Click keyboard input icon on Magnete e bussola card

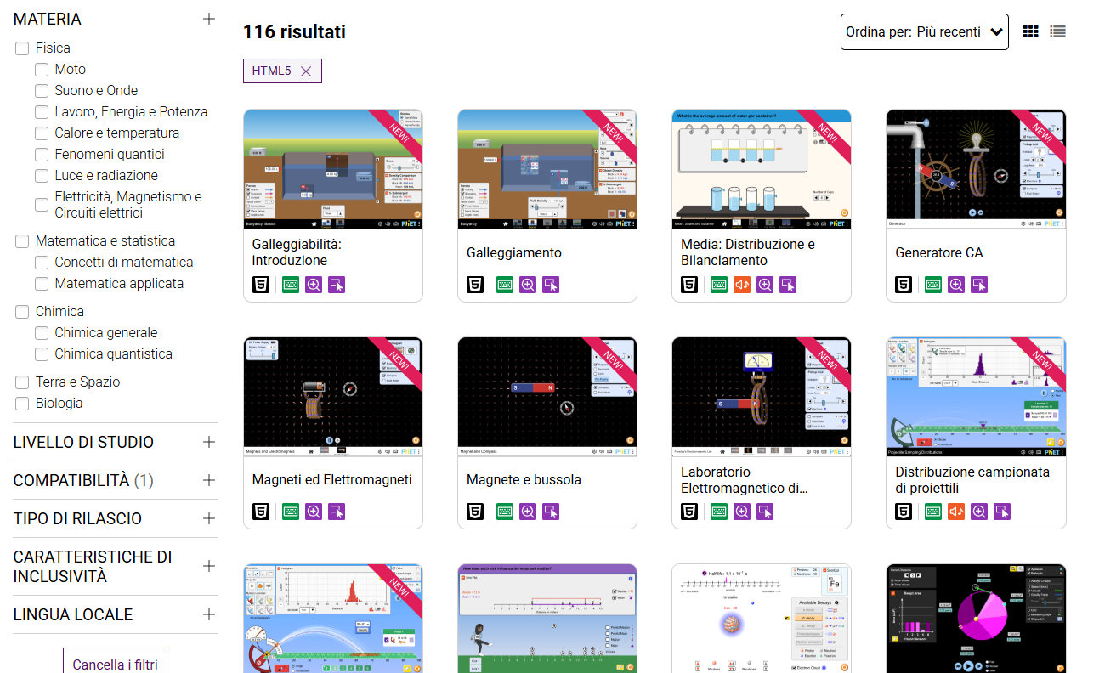tap(505, 512)
